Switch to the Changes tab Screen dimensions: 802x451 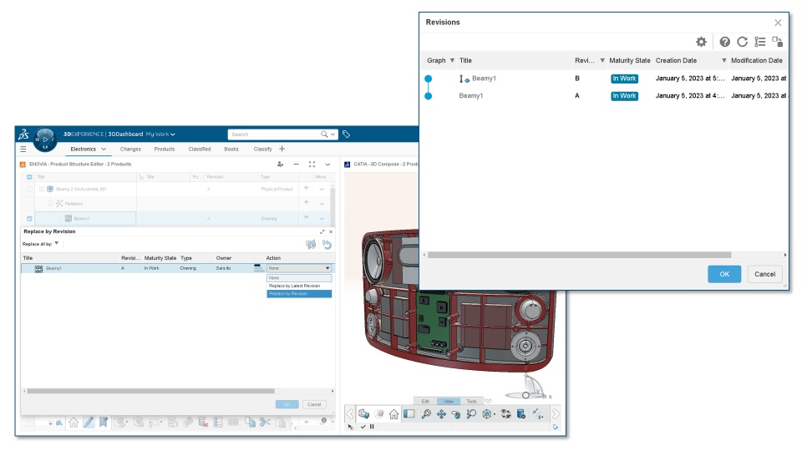pos(130,149)
